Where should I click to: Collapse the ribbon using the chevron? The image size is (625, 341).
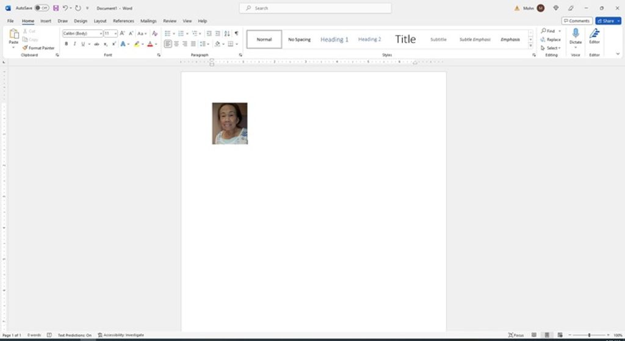pyautogui.click(x=618, y=54)
